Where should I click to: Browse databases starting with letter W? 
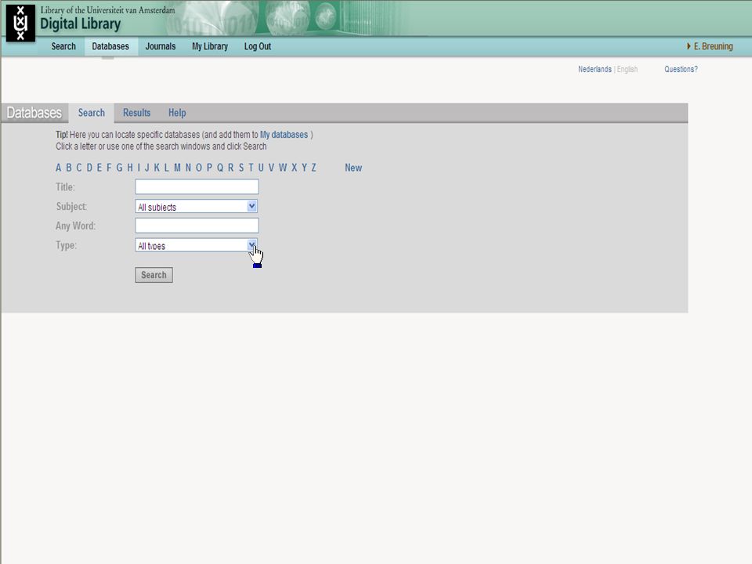point(283,168)
